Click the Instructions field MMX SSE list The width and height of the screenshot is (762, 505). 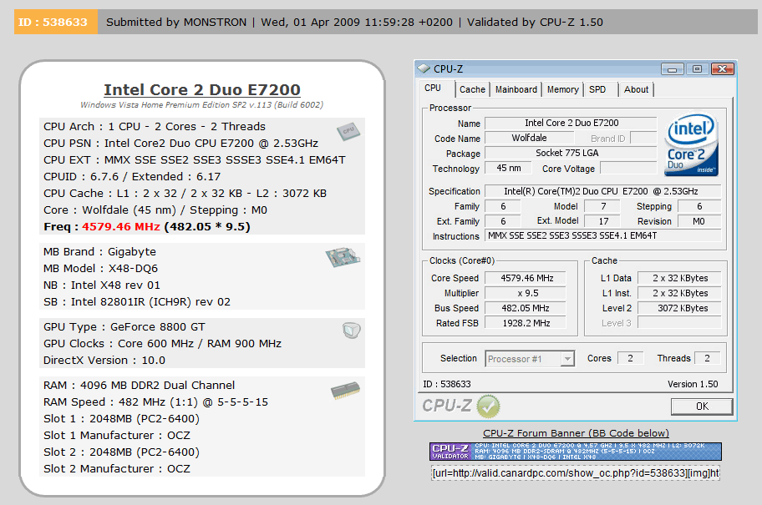603,235
